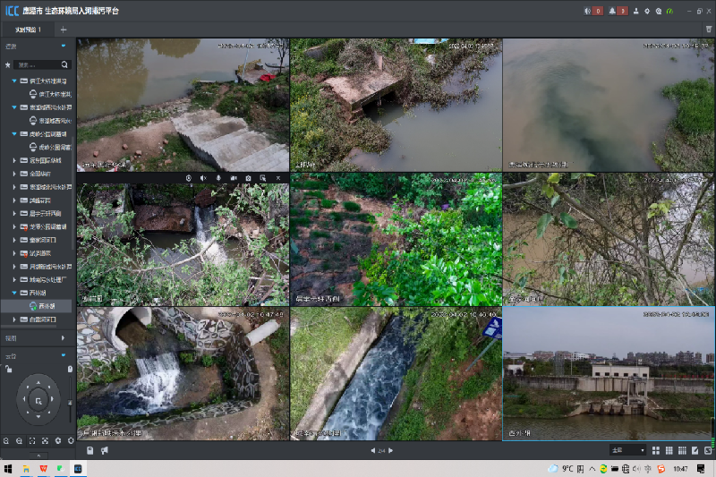716x477 pixels.
Task: Click the zoom out magnifier in PTZ panel
Action: [6, 440]
